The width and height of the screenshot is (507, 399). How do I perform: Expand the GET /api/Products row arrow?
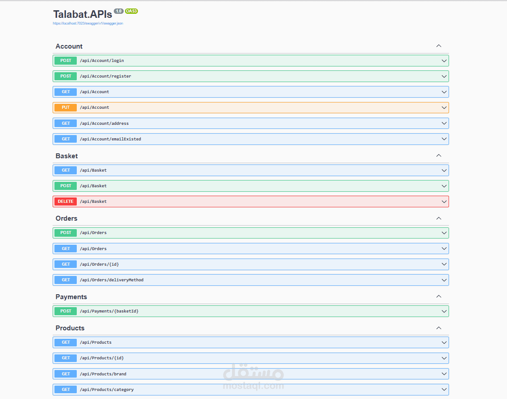click(x=444, y=342)
